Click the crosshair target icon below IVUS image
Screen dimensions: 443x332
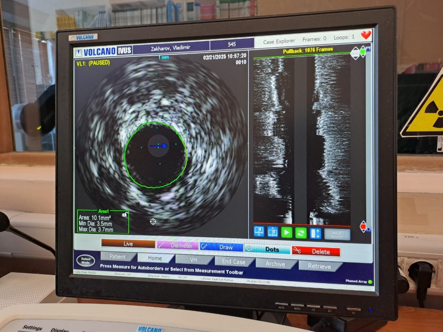pyautogui.click(x=153, y=222)
